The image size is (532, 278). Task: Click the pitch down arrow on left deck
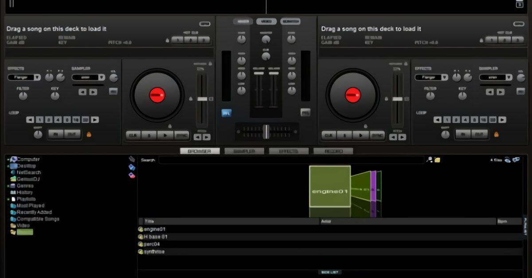click(x=197, y=137)
